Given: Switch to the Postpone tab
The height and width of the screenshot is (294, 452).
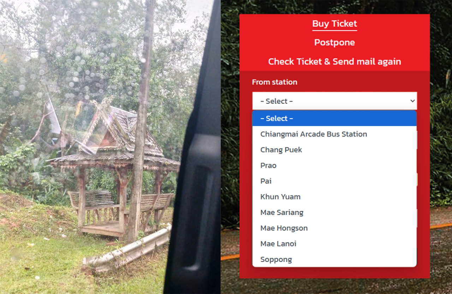Looking at the screenshot, I should pyautogui.click(x=334, y=43).
